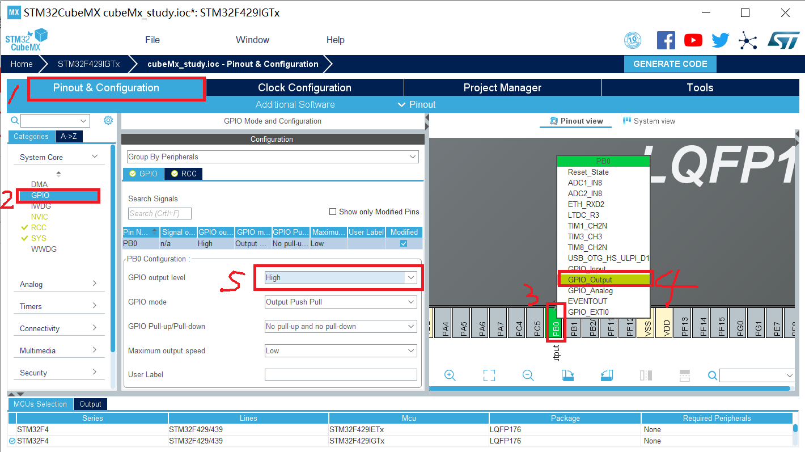The image size is (805, 452).
Task: Zoom out of the pinout view
Action: (528, 375)
